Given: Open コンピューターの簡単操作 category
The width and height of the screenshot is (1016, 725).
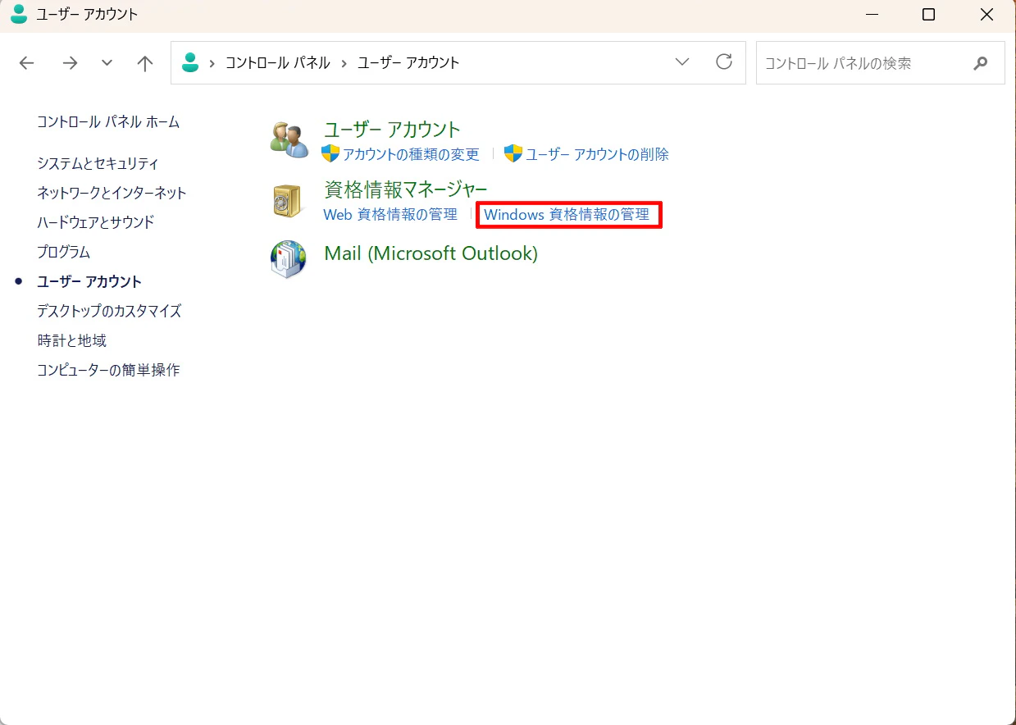Looking at the screenshot, I should point(108,371).
